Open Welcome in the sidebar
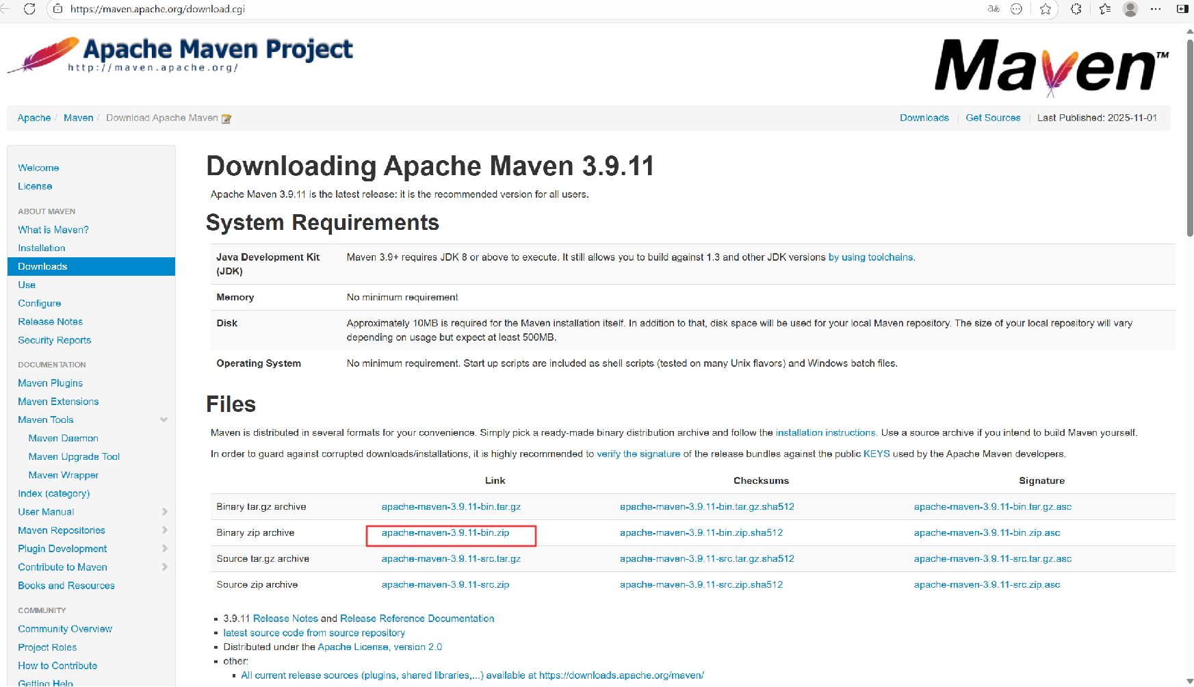This screenshot has height=687, width=1194. (x=38, y=168)
